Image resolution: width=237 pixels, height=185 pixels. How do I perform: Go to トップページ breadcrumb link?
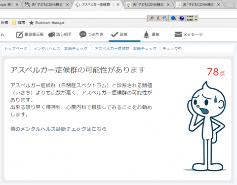click(x=16, y=49)
